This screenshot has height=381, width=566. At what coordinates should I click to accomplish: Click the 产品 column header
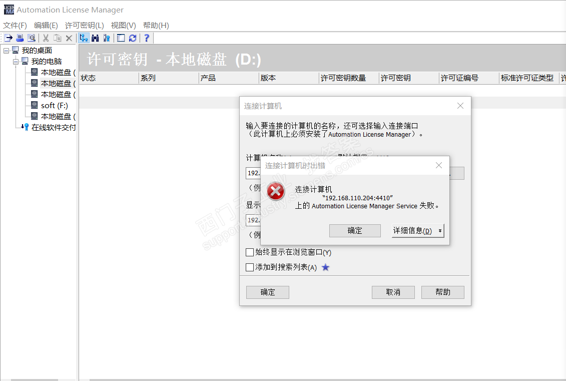coord(229,78)
